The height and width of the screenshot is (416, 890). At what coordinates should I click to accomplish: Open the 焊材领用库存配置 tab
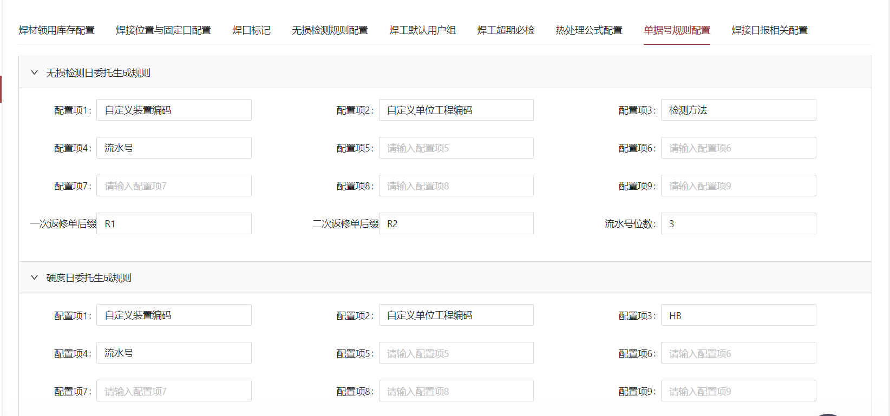56,30
